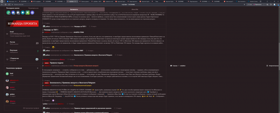
Task: Open 'Правила подачи предложений по улучшению проекта' link
Action: [93, 108]
